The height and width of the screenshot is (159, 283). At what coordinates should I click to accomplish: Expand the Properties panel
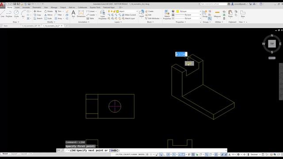181,22
